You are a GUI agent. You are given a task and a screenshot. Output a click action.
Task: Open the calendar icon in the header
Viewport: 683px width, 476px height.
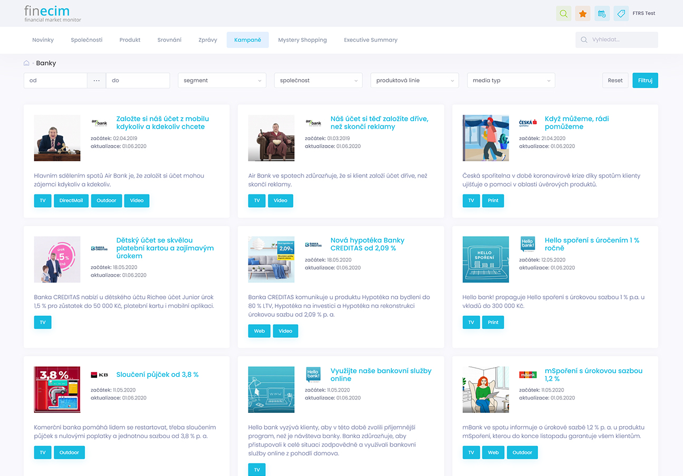(602, 14)
